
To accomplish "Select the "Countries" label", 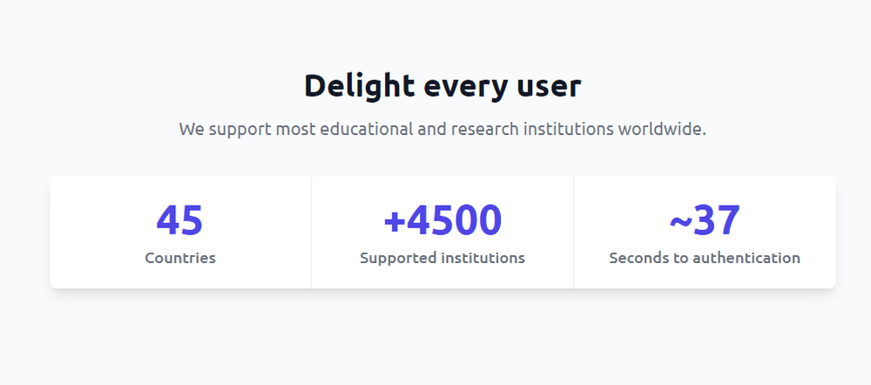I will (x=180, y=258).
